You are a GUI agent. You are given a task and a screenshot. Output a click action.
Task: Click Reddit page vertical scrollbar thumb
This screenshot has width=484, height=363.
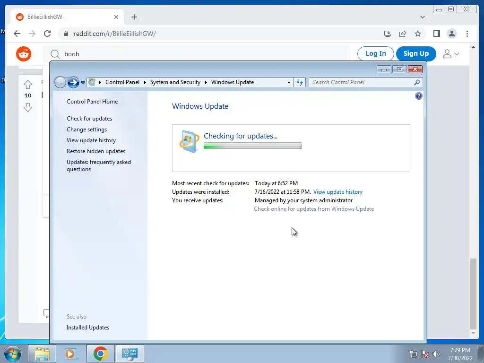[x=473, y=294]
